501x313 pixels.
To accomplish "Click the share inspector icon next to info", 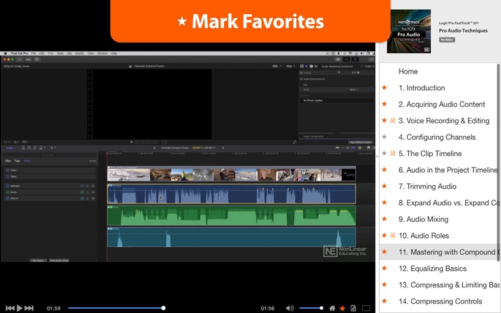I will (316, 66).
